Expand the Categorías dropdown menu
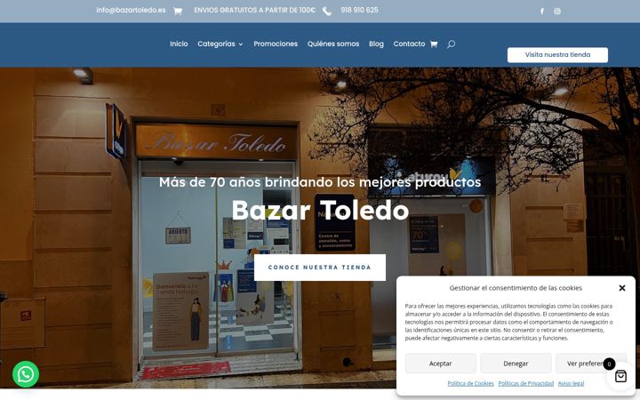 (220, 44)
